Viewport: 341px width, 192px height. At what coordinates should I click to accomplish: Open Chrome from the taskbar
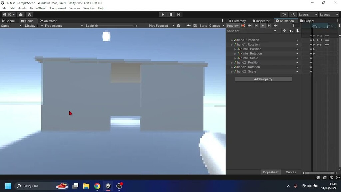[x=97, y=186]
